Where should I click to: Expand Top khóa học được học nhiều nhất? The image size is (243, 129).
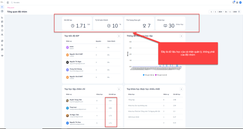[181, 89]
